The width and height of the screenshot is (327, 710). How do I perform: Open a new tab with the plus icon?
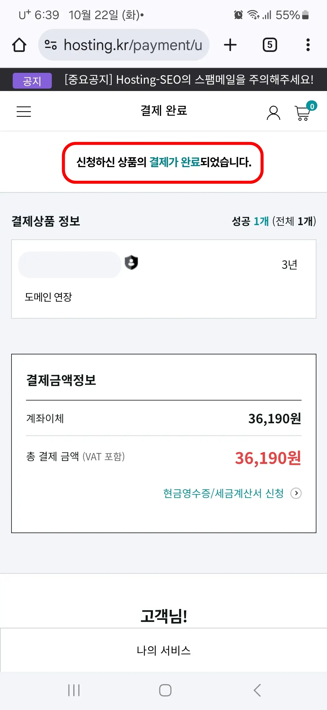point(230,45)
